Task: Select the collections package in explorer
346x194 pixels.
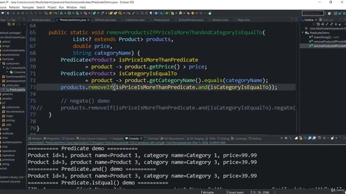Action: (x=12, y=107)
